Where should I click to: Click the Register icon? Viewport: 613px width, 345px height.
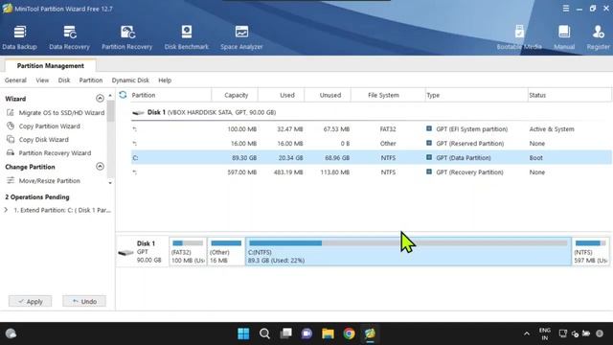pos(598,37)
